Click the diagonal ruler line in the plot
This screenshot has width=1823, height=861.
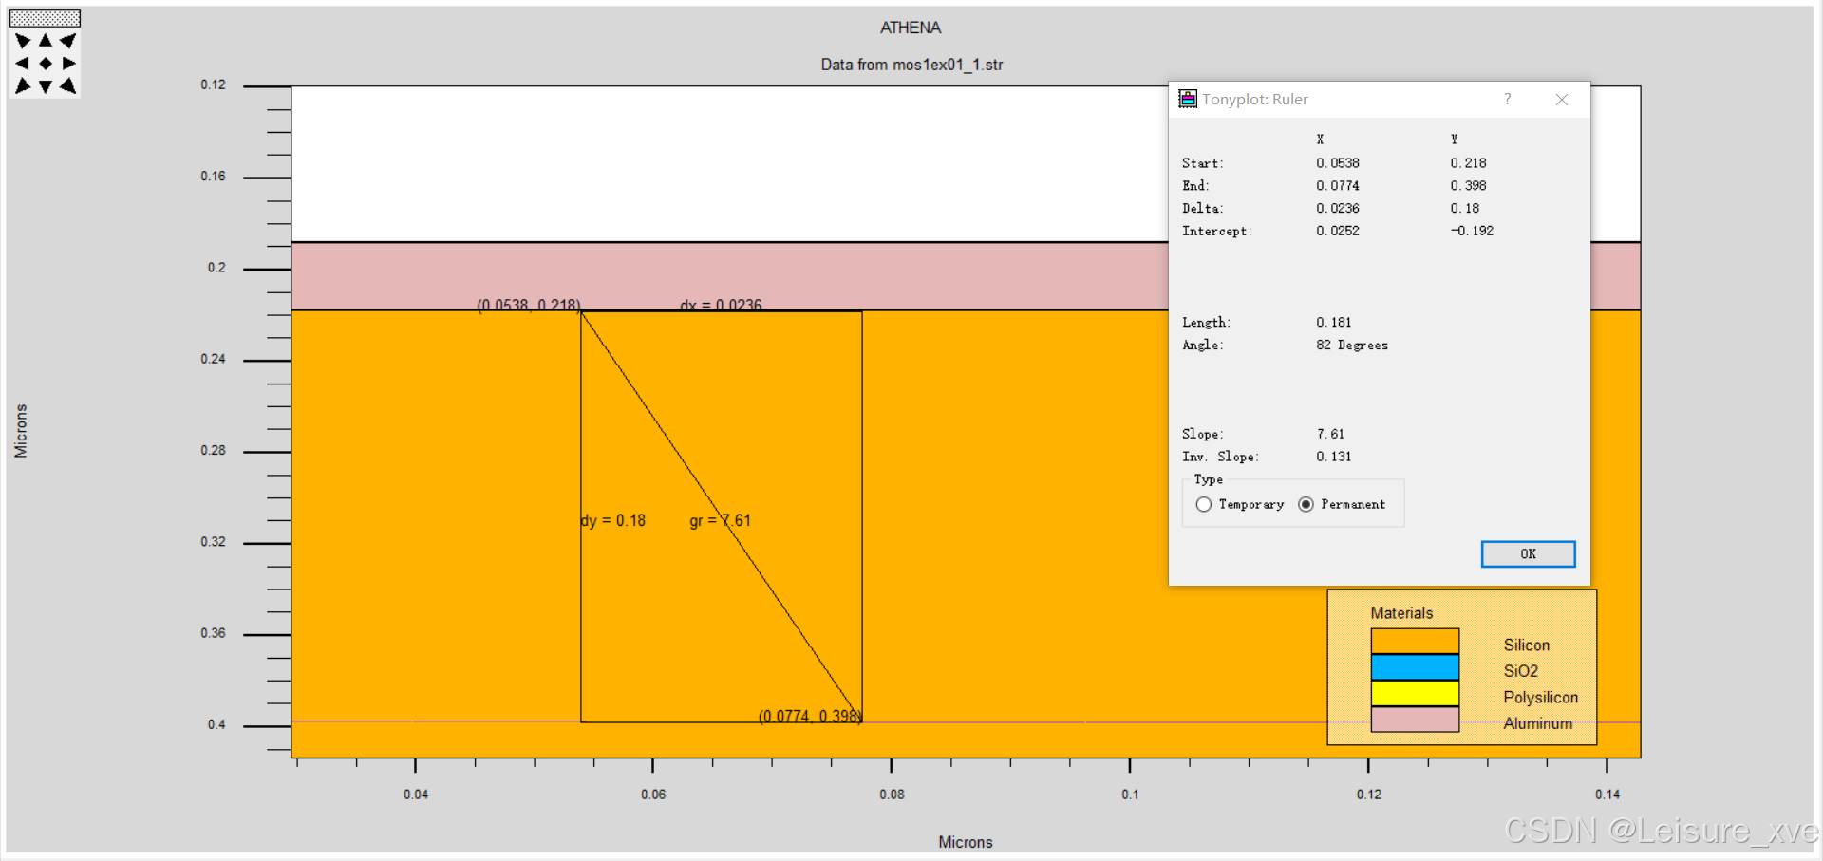[x=722, y=517]
